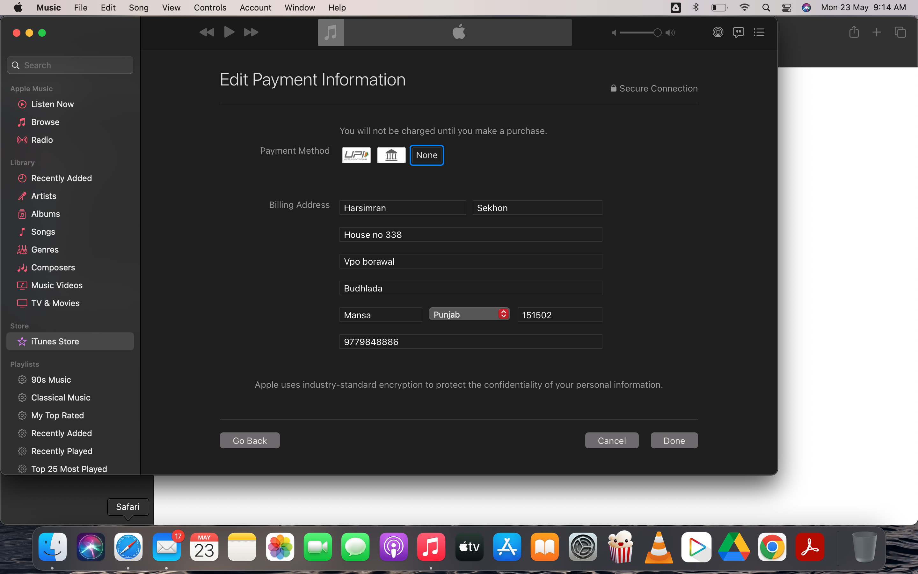Open the Controls menu
918x574 pixels.
210,8
